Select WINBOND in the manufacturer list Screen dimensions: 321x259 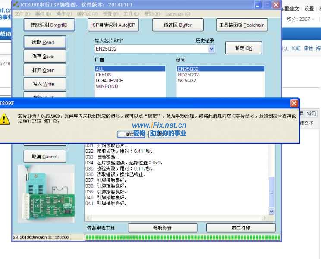pyautogui.click(x=107, y=86)
